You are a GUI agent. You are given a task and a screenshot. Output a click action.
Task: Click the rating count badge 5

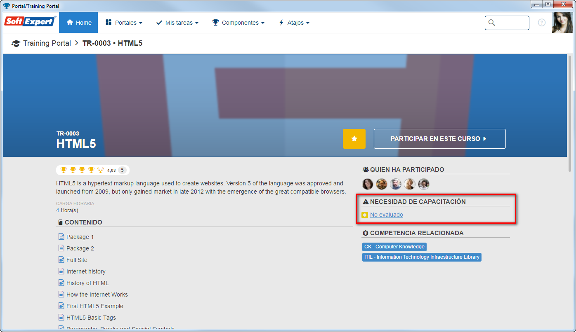[122, 170]
